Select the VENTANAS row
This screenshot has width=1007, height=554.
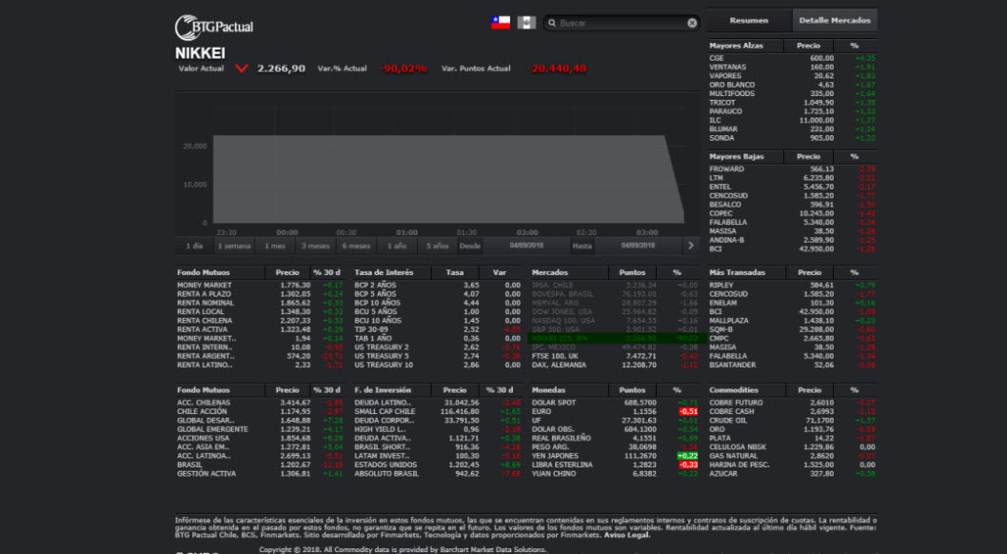coord(793,68)
